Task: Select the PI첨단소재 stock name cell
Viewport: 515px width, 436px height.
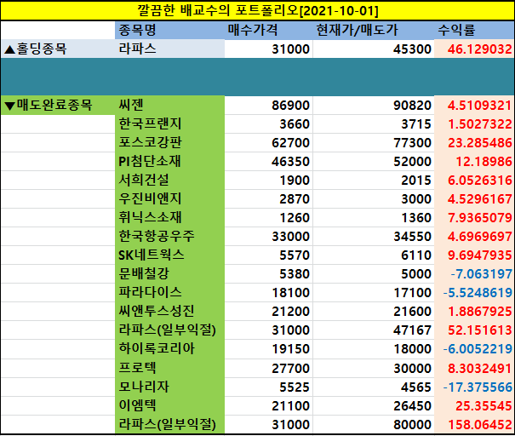Action: tap(169, 161)
